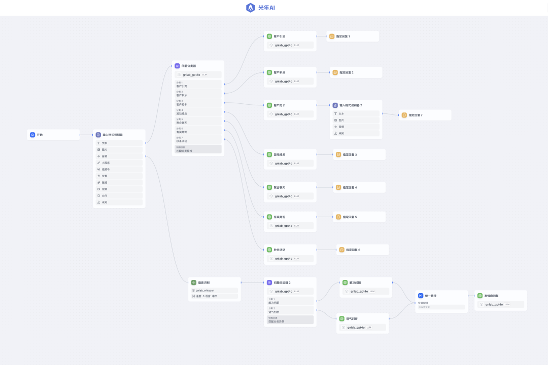The image size is (548, 365).
Task: Click the 温度: 0 语言: 中文 row
Action: click(215, 296)
